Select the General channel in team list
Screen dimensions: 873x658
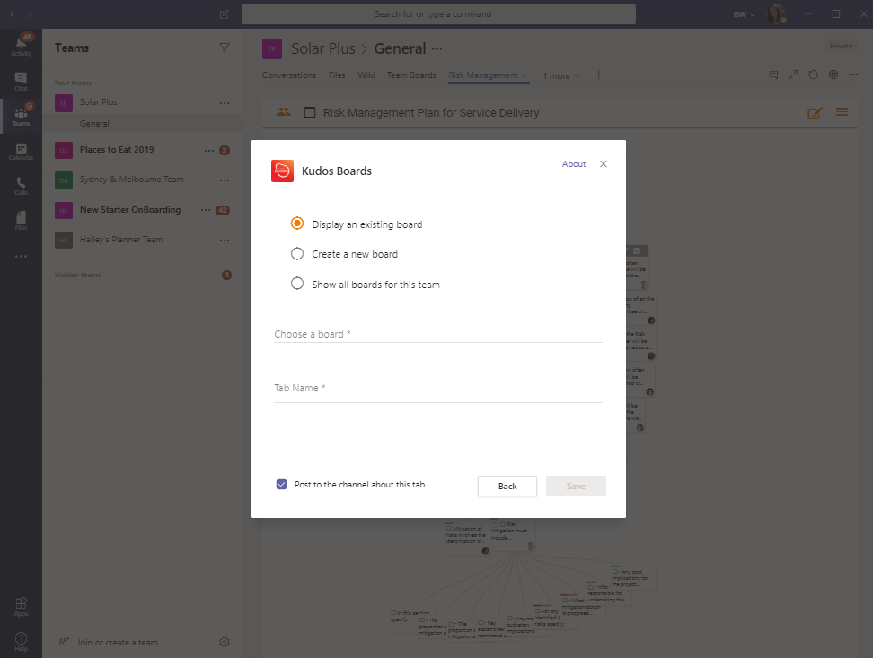click(x=143, y=124)
